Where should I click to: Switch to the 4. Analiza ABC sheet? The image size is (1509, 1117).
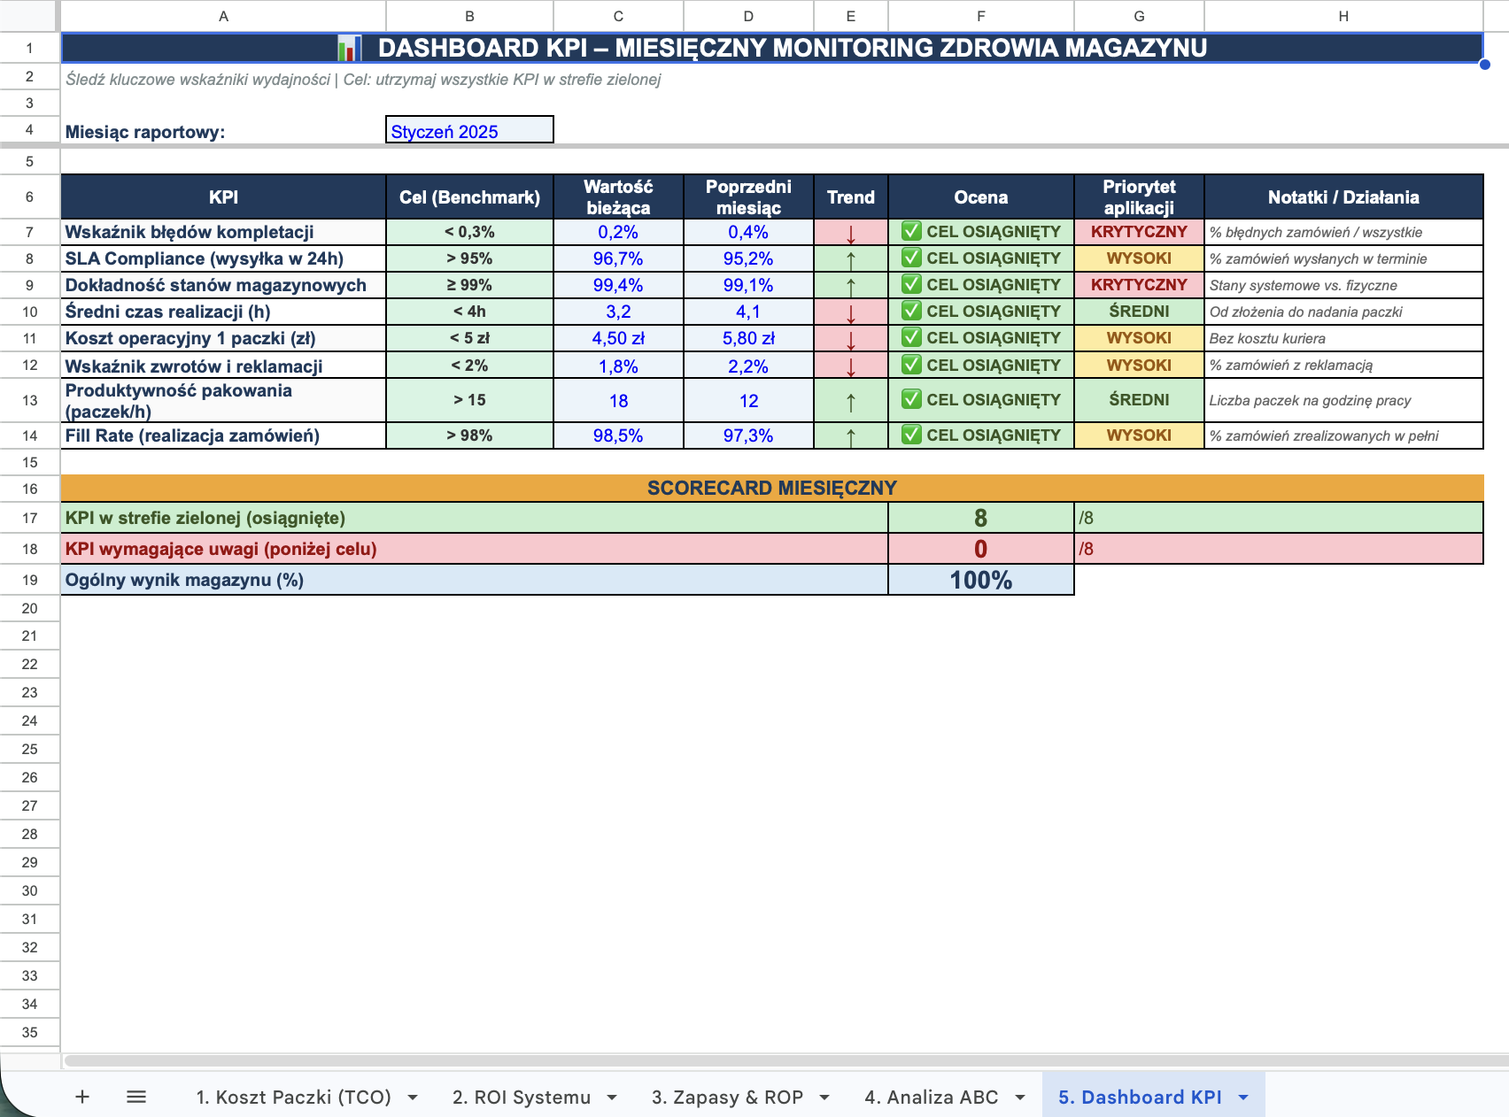click(930, 1096)
